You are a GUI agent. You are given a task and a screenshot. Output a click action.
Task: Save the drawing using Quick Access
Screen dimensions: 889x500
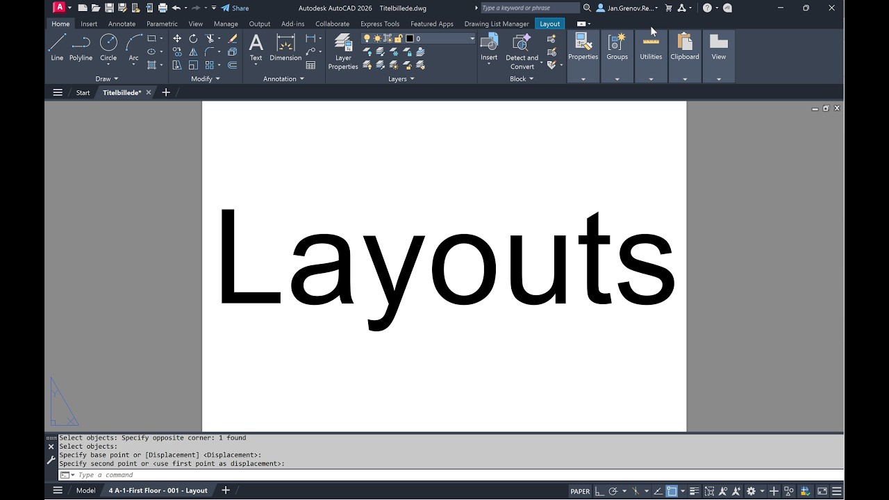point(109,8)
